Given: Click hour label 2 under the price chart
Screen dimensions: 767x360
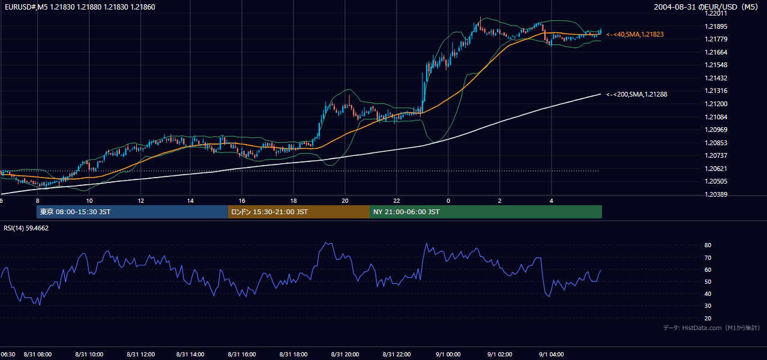Looking at the screenshot, I should [499, 200].
